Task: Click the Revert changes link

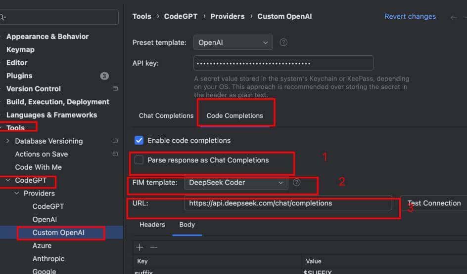Action: pyautogui.click(x=410, y=16)
